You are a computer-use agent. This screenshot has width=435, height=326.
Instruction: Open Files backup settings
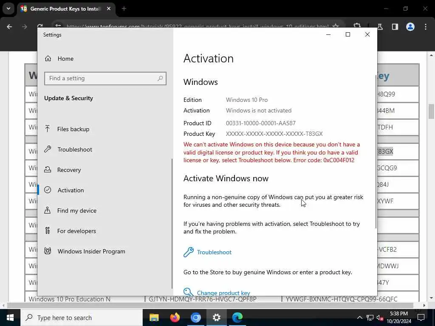(x=73, y=129)
